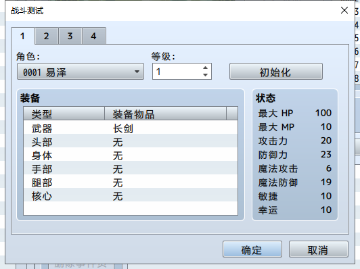Click the 初始化 button
This screenshot has height=269, width=360.
point(276,72)
